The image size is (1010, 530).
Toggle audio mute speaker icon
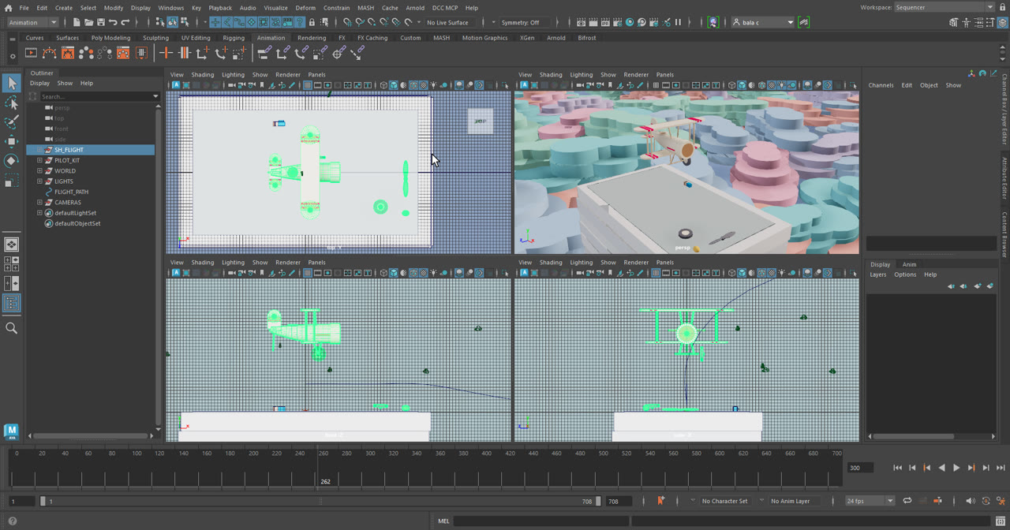(x=970, y=501)
